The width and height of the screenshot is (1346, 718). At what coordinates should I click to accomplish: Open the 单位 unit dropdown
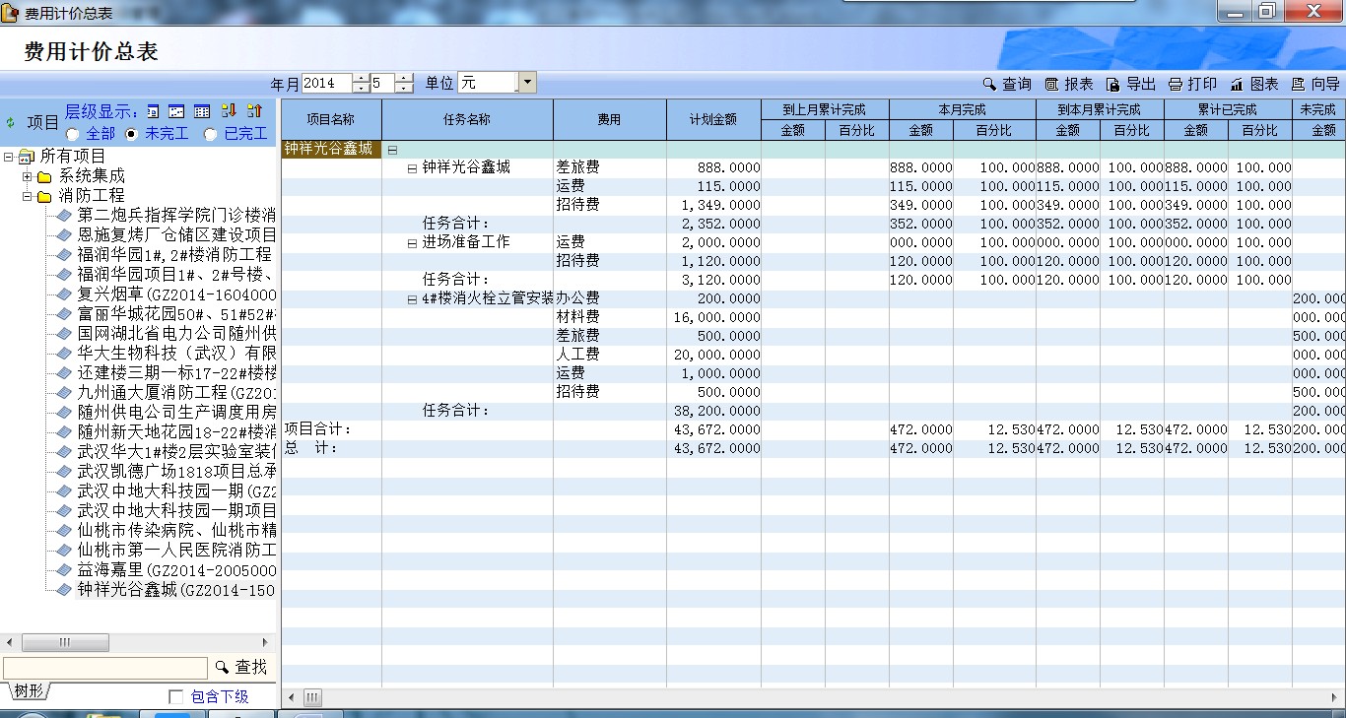point(527,83)
